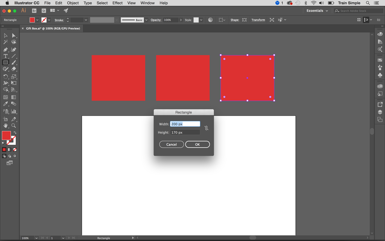Select the Selection tool

point(5,35)
